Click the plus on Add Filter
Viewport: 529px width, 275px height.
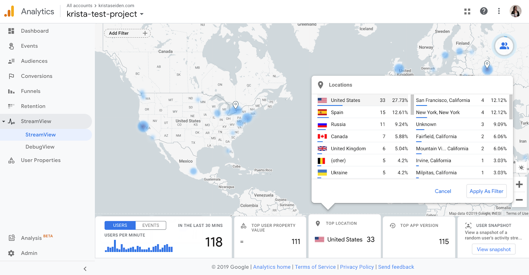pyautogui.click(x=145, y=33)
